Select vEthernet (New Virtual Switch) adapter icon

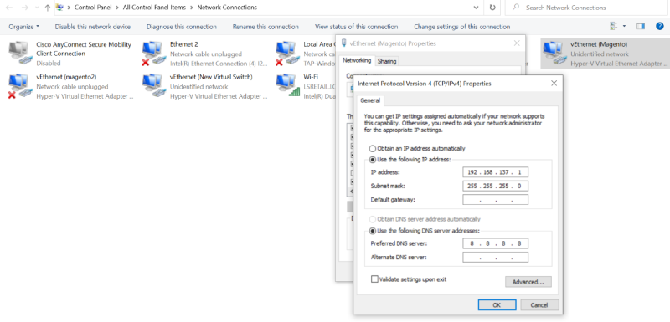(x=154, y=86)
